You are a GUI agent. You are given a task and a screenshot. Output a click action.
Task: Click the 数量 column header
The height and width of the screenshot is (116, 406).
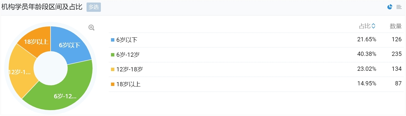[396, 26]
